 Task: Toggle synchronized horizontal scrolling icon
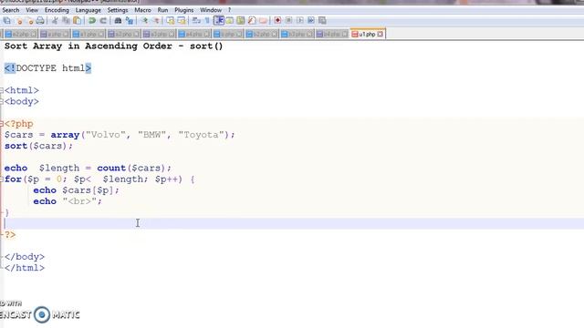[182, 20]
